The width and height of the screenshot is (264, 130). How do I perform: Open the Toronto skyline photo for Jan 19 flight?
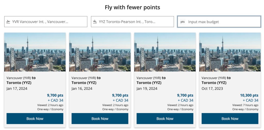pyautogui.click(x=165, y=52)
